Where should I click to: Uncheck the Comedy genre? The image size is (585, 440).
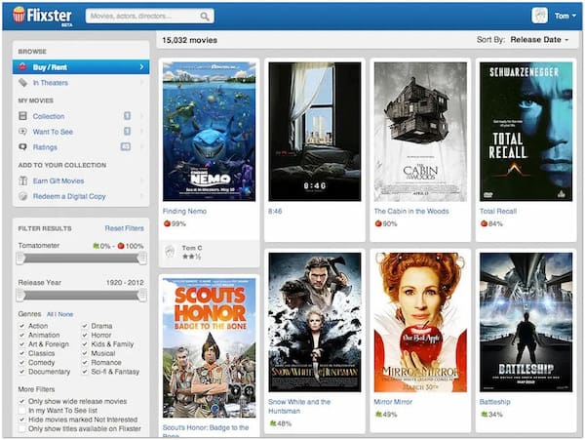(22, 362)
